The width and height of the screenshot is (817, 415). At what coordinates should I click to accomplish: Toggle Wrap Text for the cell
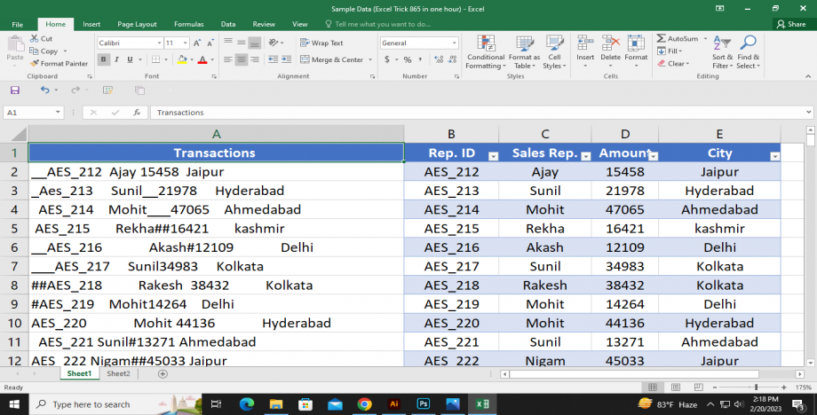click(321, 43)
